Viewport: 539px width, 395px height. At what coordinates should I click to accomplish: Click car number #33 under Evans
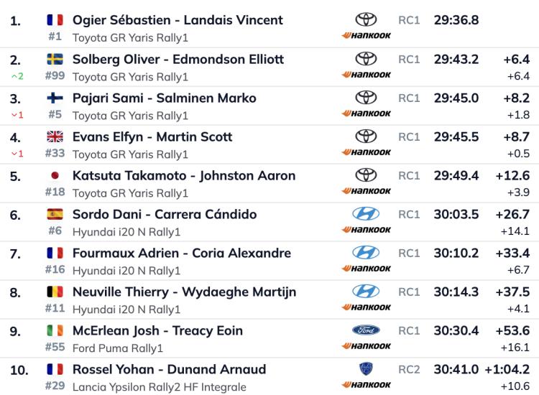55,153
